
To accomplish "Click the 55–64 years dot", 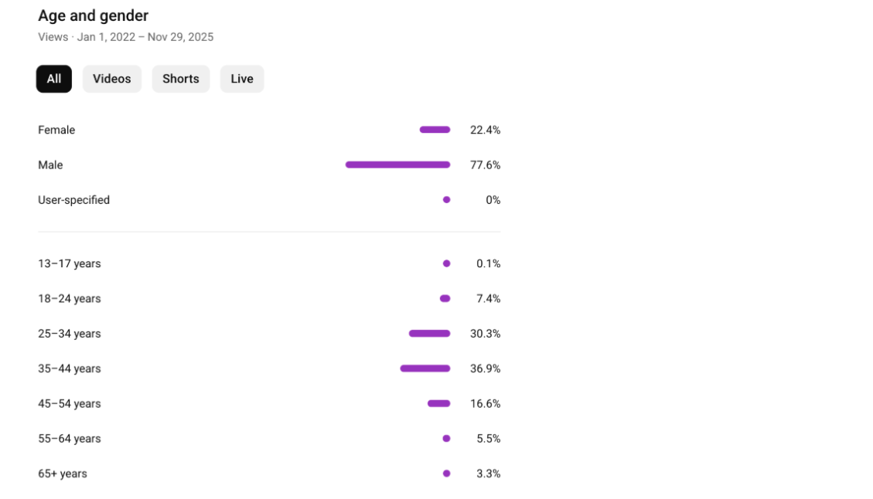I will 446,438.
